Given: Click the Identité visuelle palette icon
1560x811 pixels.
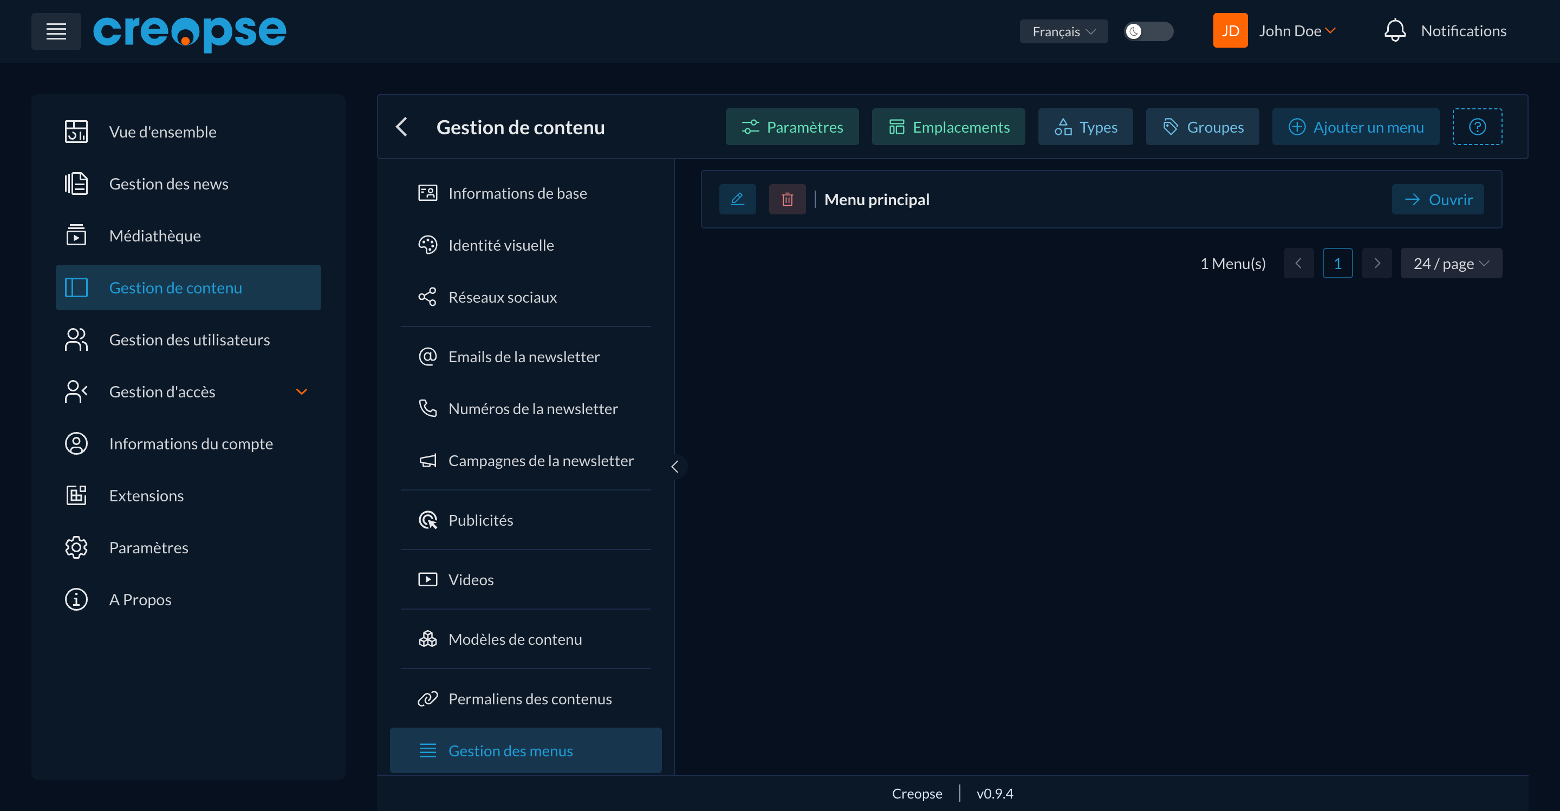Looking at the screenshot, I should point(427,245).
